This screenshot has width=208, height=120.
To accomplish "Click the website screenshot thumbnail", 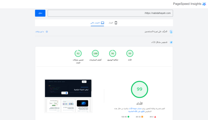I will pos(68,96).
